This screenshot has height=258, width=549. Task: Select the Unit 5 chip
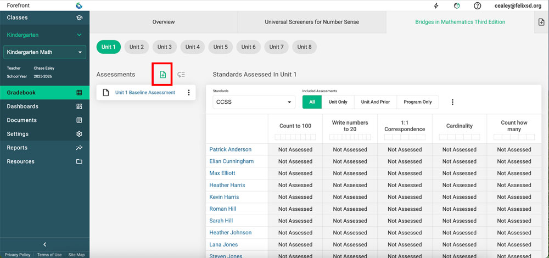point(221,47)
